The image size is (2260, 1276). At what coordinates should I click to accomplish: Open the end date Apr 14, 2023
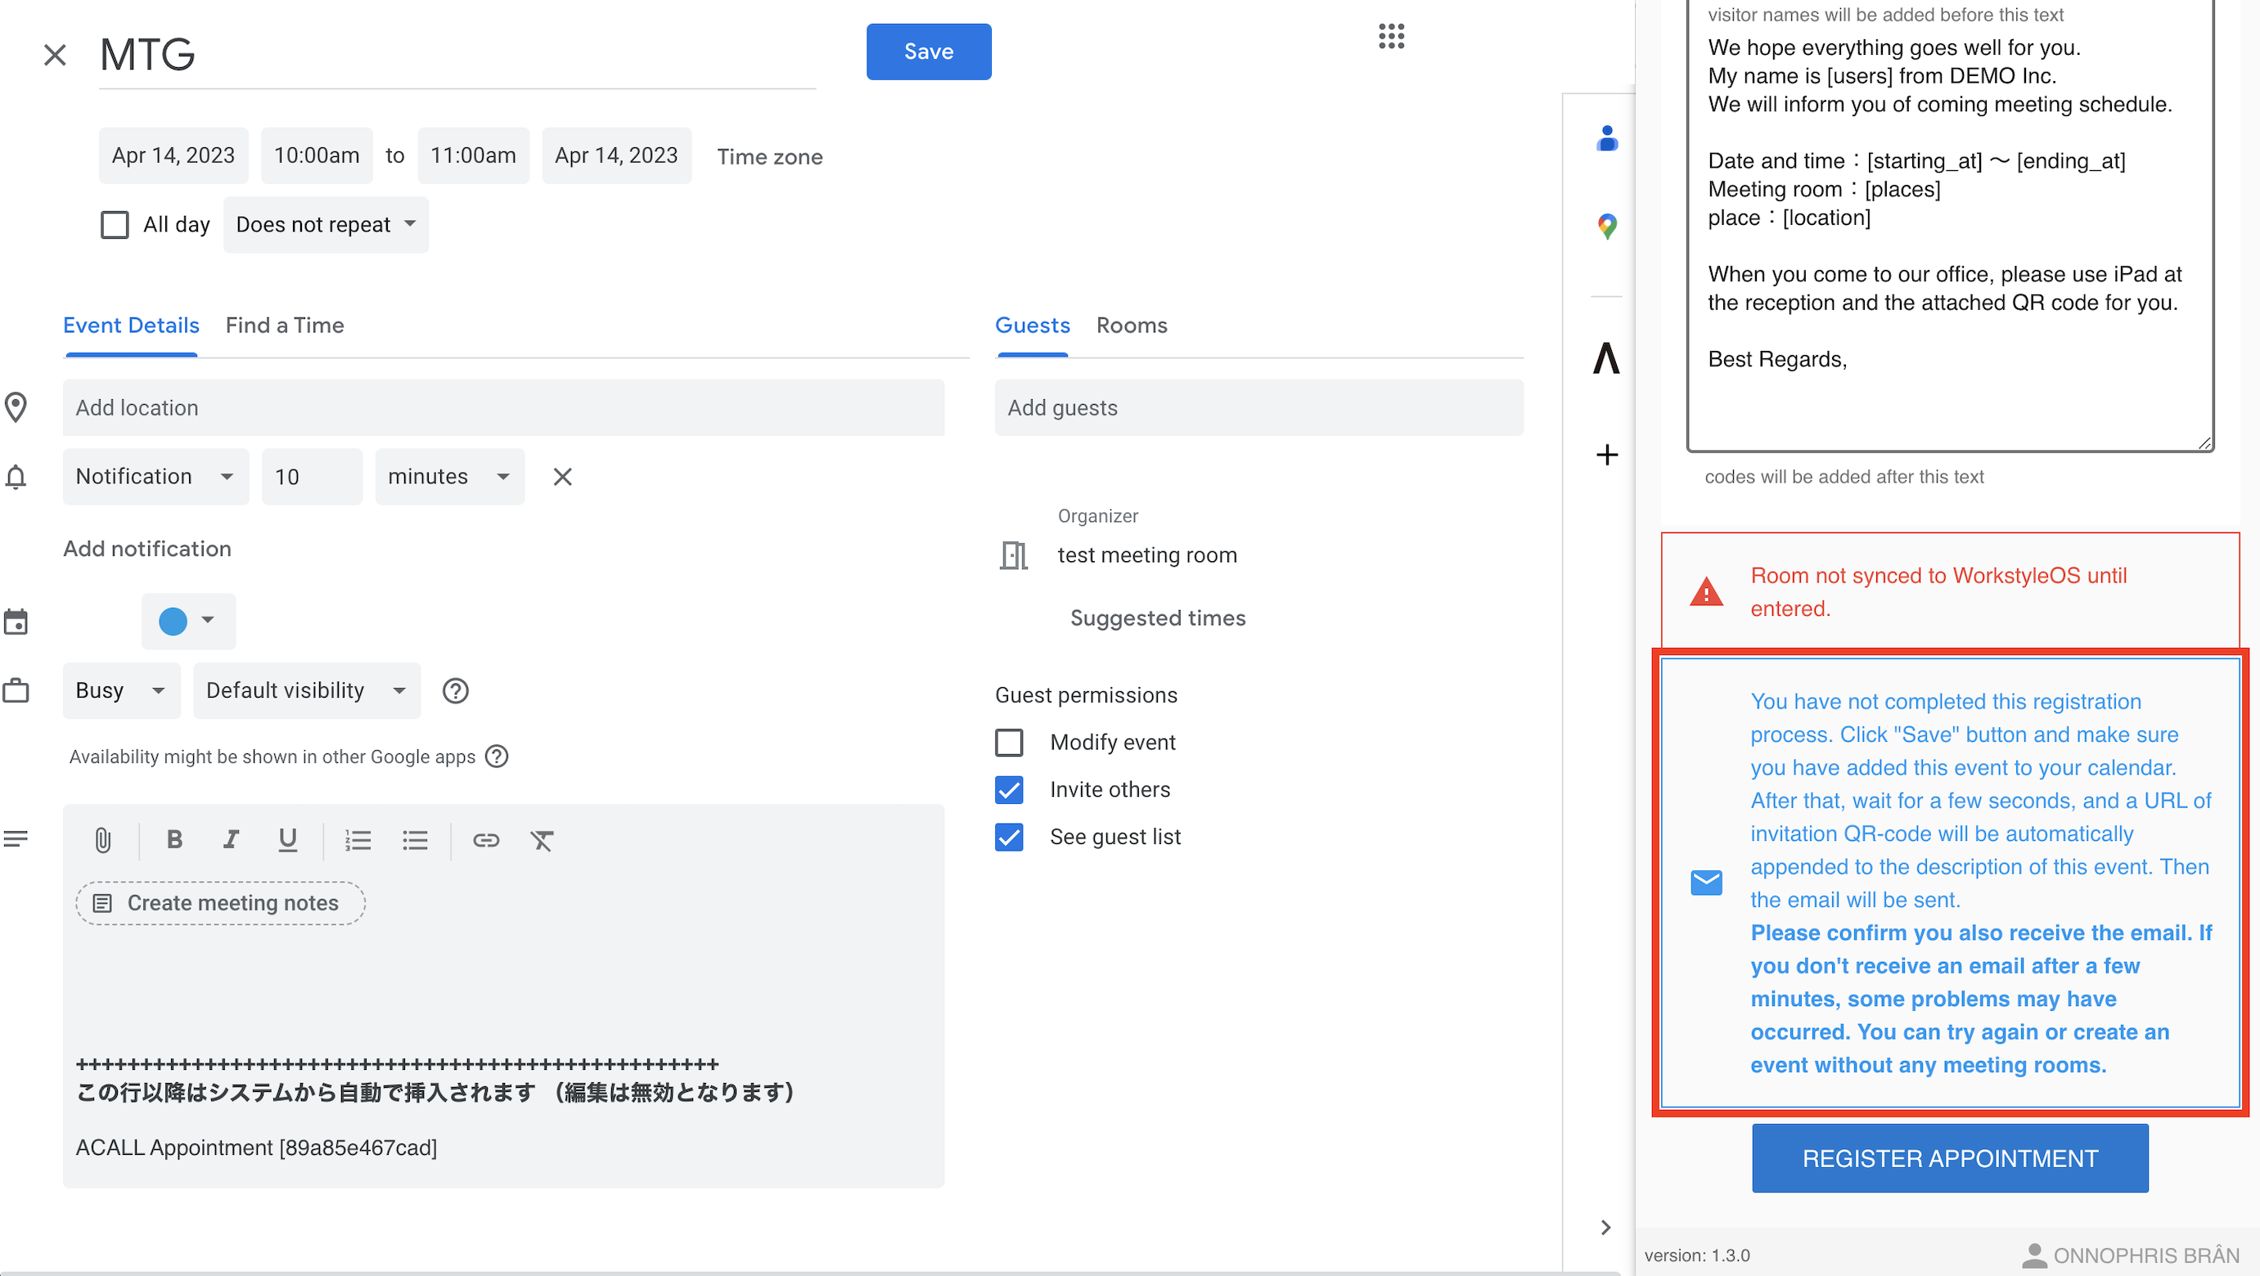click(616, 155)
